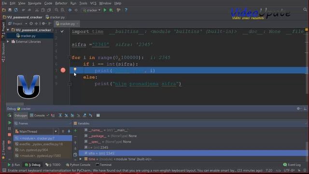The image size is (309, 174).
Task: Click the Undo toolbar icon
Action: point(24,10)
